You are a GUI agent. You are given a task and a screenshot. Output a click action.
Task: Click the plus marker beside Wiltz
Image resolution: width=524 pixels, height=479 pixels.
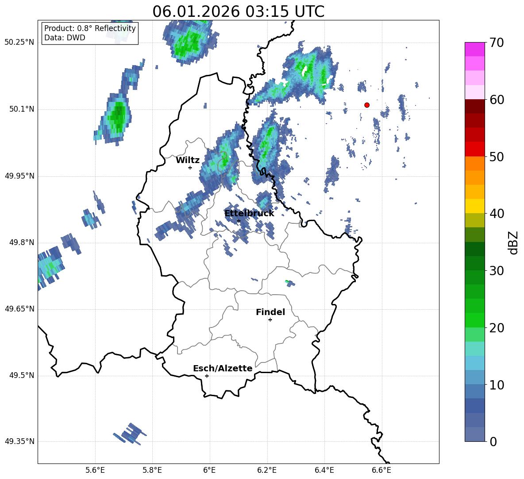tap(190, 167)
